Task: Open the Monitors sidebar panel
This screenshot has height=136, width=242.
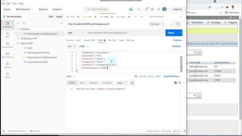Action: [x=8, y=65]
